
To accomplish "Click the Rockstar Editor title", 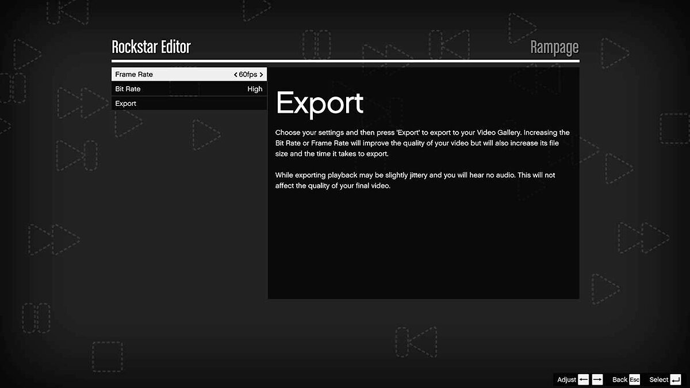I will pyautogui.click(x=151, y=47).
